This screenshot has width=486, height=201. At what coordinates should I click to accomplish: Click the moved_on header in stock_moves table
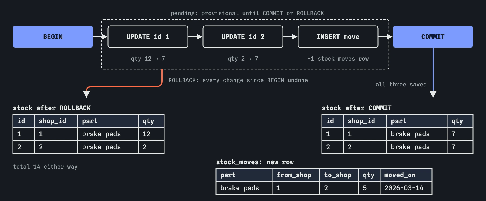pyautogui.click(x=406, y=175)
